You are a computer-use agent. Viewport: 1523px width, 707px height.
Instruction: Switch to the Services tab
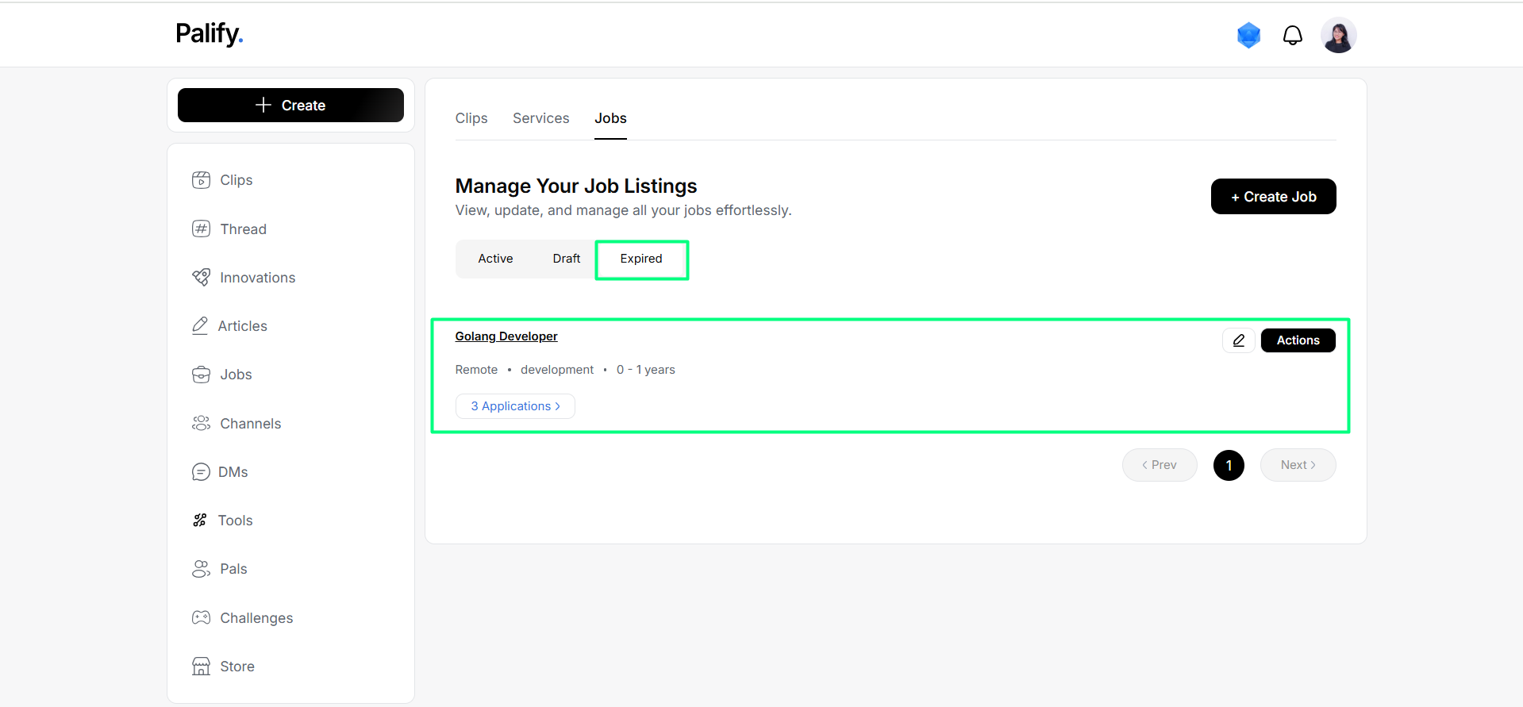(540, 118)
